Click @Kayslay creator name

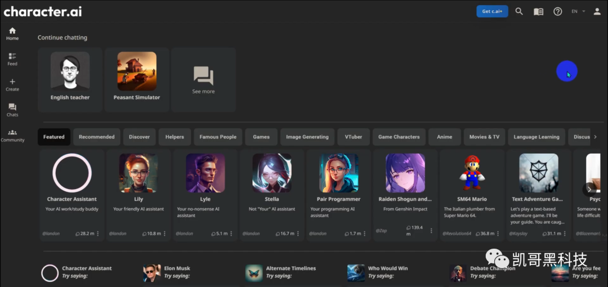(518, 234)
